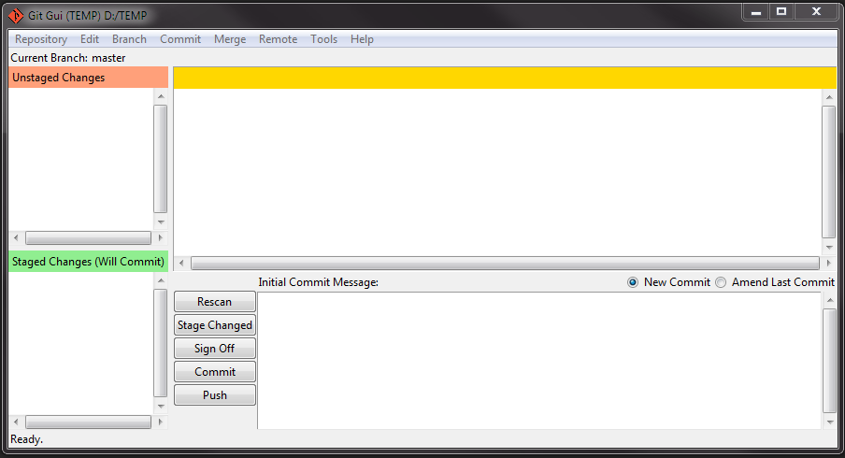Open the Edit menu
845x458 pixels.
90,39
